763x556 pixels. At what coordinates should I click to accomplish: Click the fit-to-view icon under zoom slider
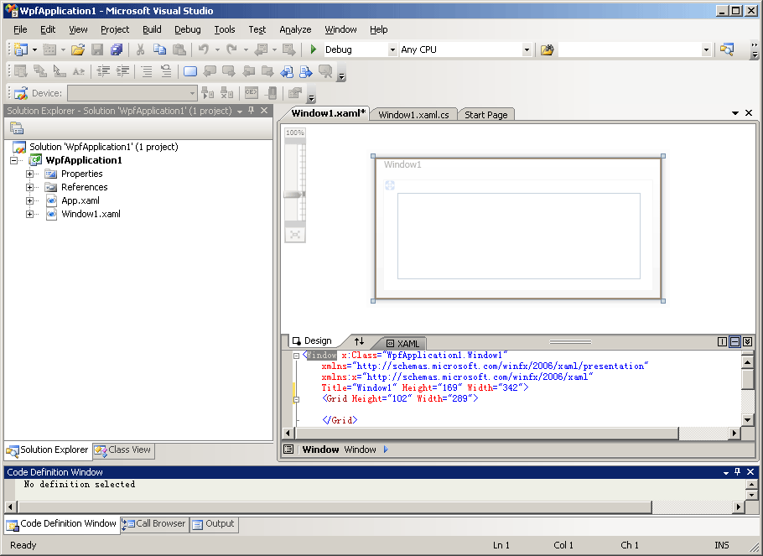295,235
